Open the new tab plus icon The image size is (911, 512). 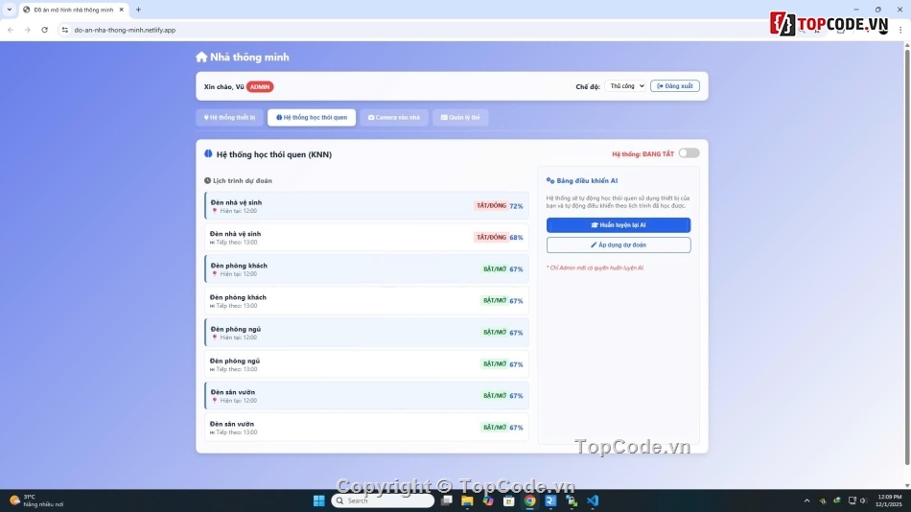[138, 10]
